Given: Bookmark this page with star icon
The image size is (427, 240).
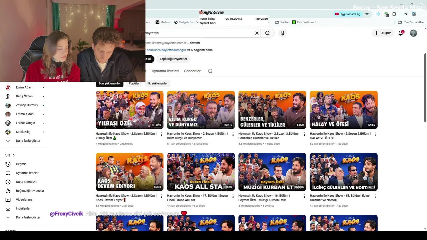Looking at the screenshot, I should coord(367,14).
